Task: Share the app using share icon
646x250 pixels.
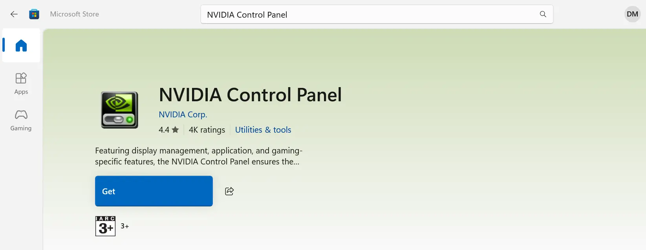Action: point(229,191)
